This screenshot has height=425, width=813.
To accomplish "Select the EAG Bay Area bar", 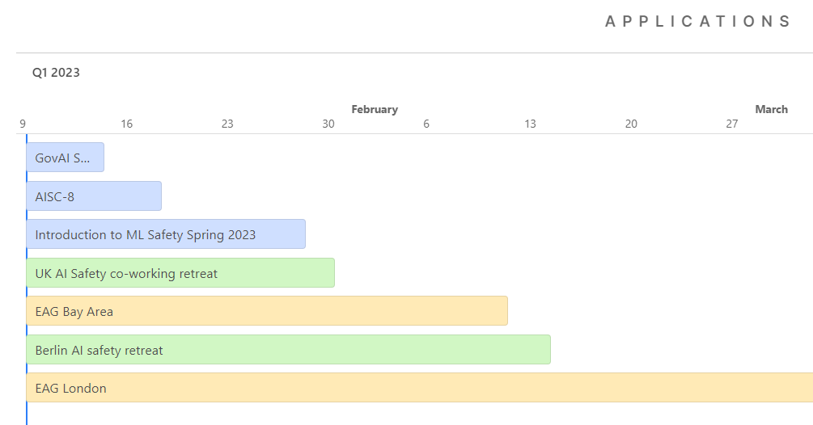I will click(x=266, y=311).
